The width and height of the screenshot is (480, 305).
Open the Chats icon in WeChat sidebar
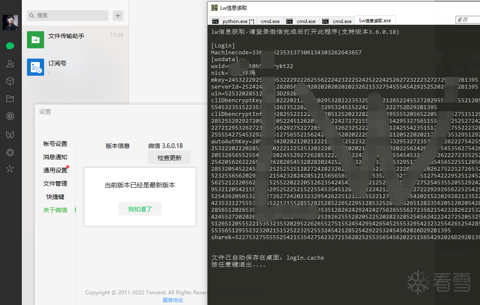point(10,46)
